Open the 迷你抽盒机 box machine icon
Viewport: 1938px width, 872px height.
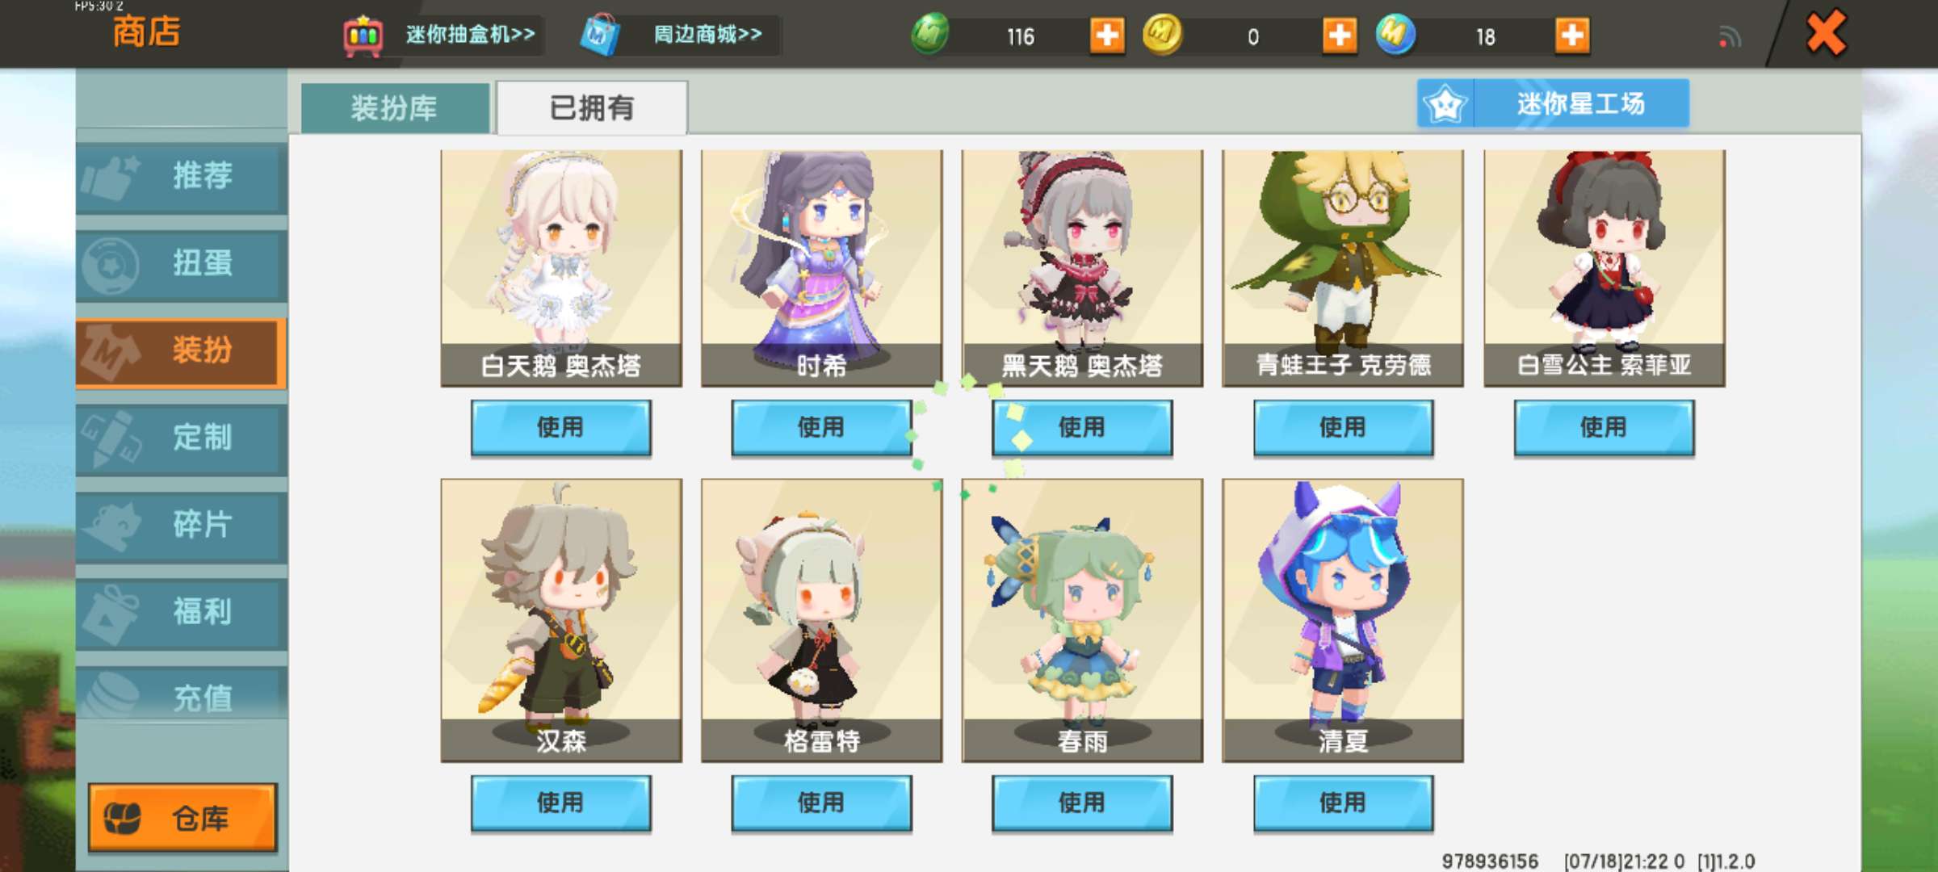click(363, 36)
